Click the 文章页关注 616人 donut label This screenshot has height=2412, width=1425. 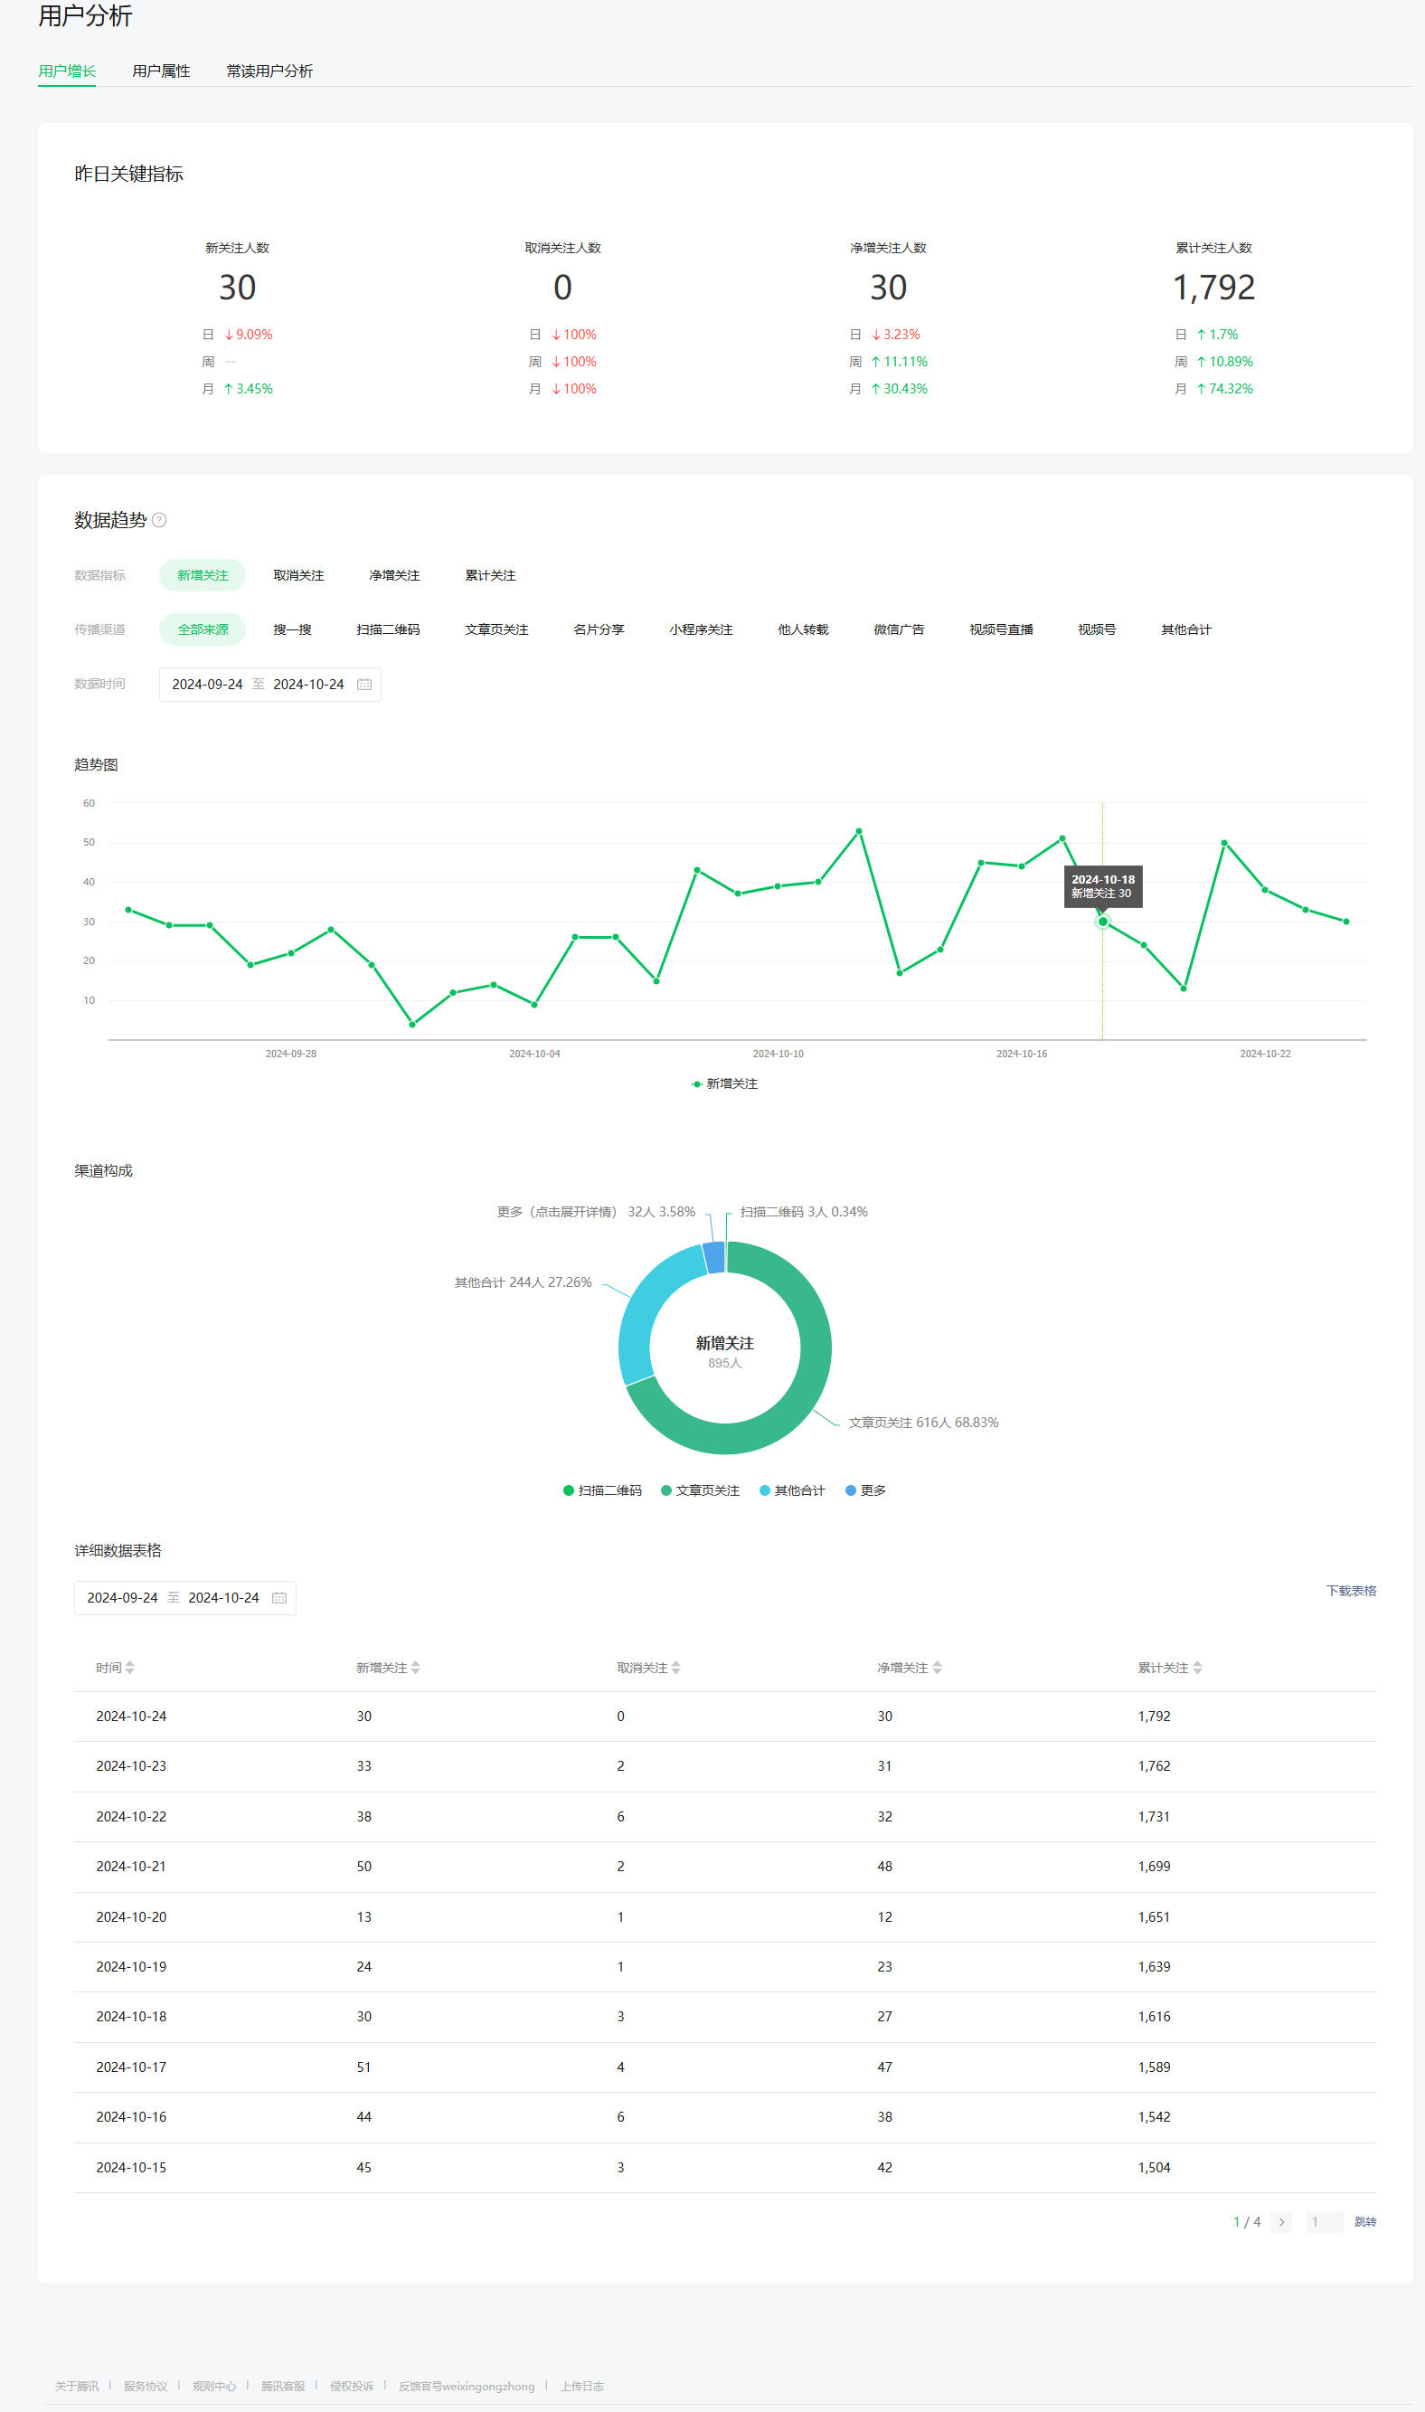tap(924, 1423)
